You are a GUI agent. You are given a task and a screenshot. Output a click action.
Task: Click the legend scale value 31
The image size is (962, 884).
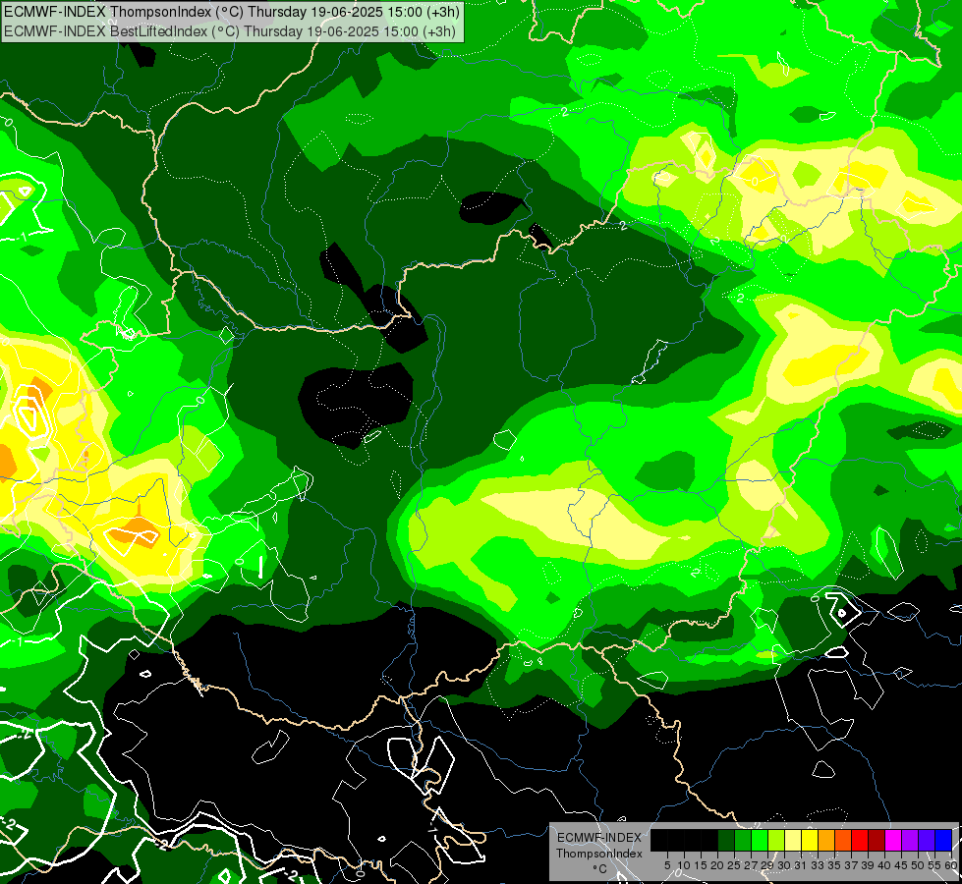[801, 865]
